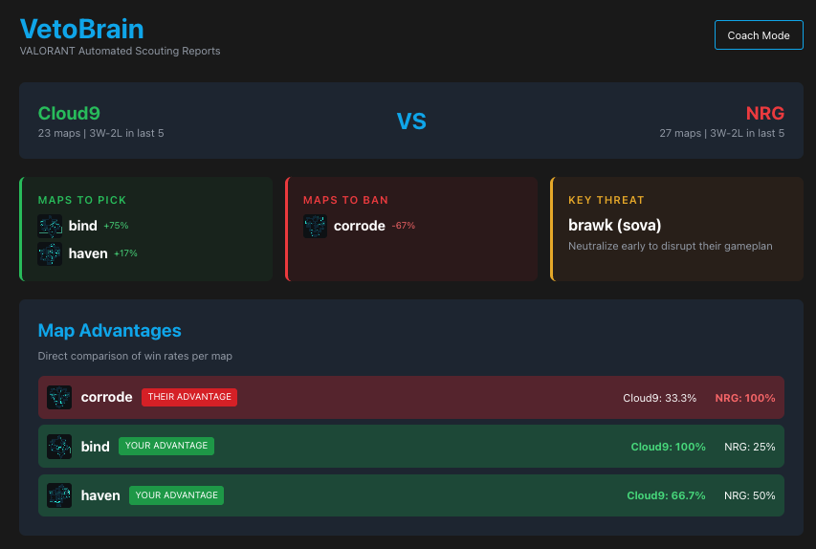816x549 pixels.
Task: Click 'NRG: 25%' in the bind row
Action: 749,447
